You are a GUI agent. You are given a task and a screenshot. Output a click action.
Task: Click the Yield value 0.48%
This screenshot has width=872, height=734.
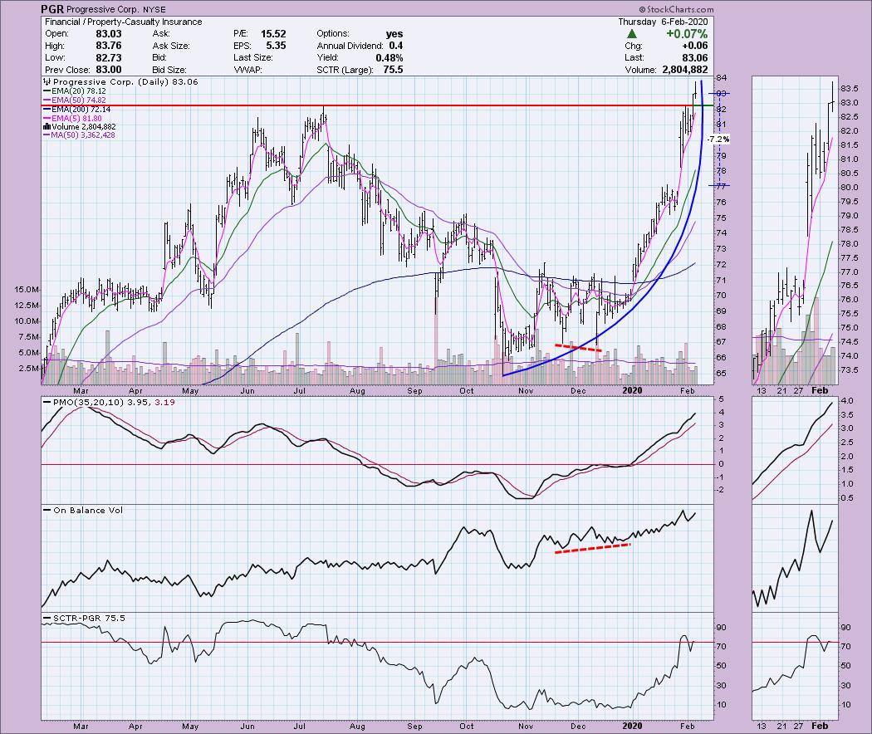(x=389, y=58)
